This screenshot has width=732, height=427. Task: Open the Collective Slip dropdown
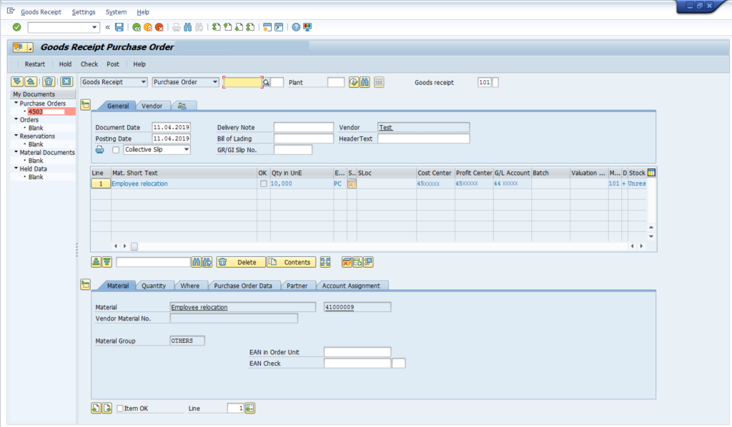[187, 150]
